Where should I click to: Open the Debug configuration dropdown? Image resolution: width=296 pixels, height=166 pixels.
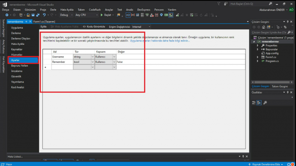click(x=66, y=15)
